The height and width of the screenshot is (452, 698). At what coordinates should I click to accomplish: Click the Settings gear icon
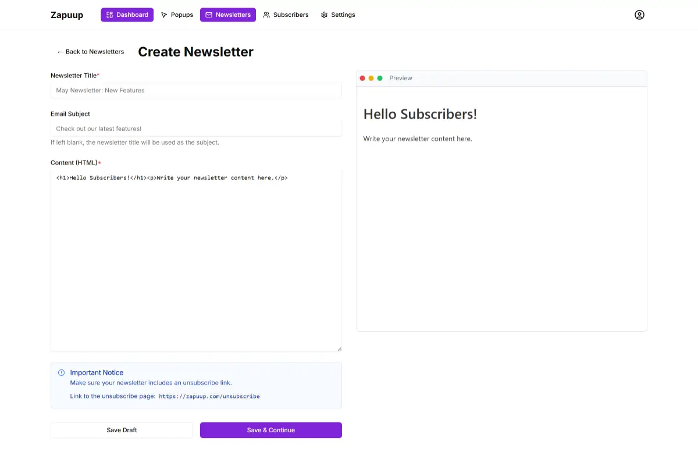coord(325,15)
